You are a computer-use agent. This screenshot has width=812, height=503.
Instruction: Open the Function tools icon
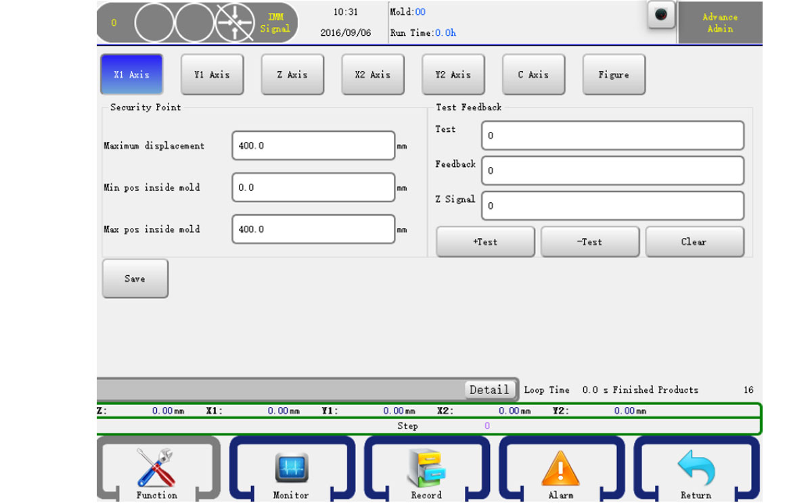(156, 469)
